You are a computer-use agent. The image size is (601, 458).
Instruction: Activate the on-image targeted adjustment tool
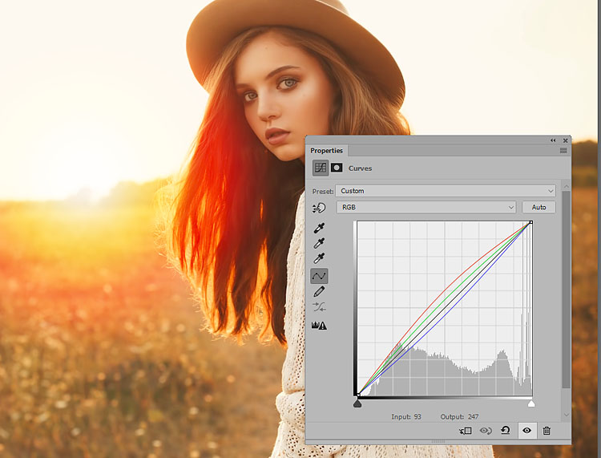click(319, 208)
